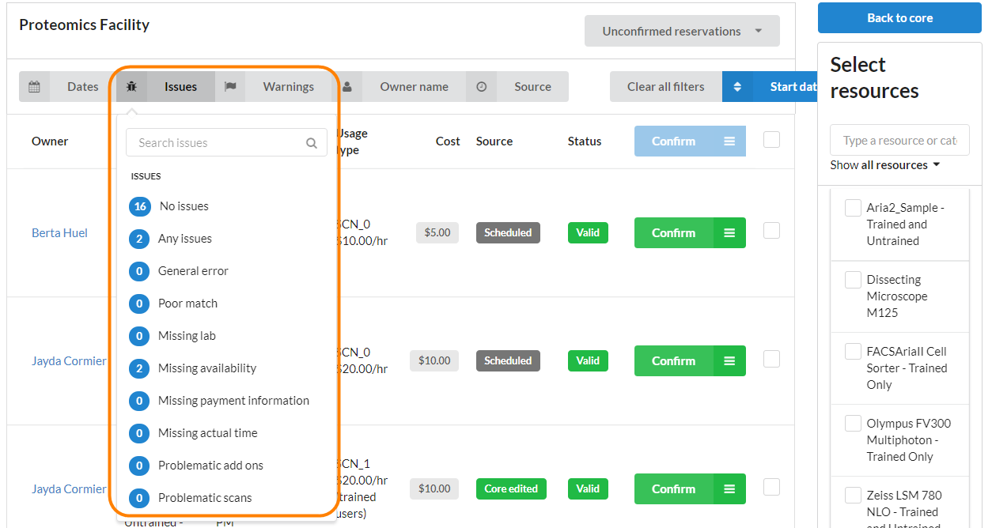992x528 pixels.
Task: Choose the No issues filter option
Action: [x=184, y=206]
